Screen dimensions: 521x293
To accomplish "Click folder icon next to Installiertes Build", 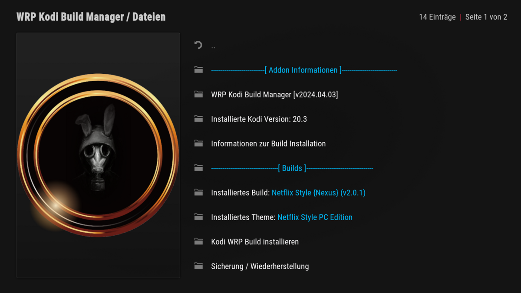I will [198, 192].
